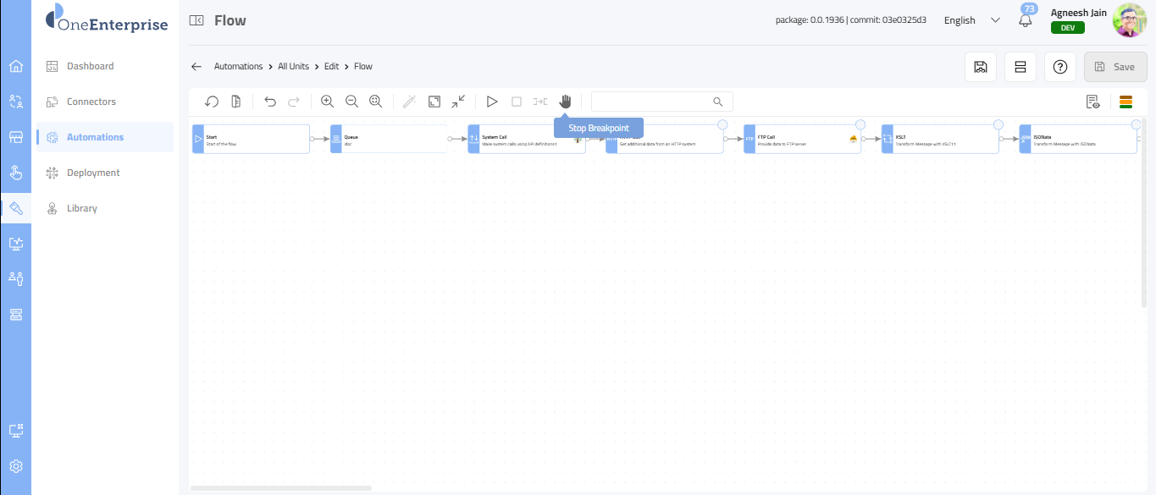Screen dimensions: 1156x495
Task: Zoom out of the flow canvas
Action: point(351,102)
